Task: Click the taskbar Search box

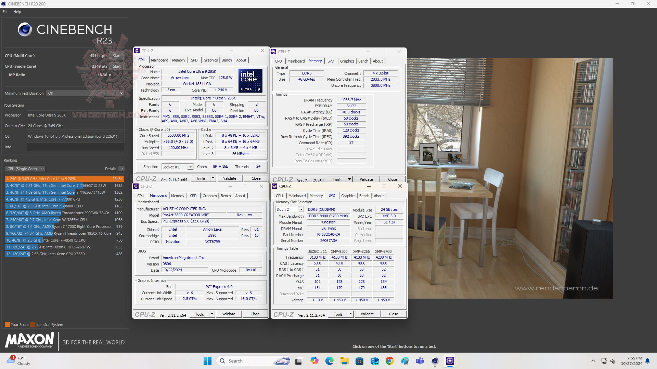Action: coord(246,361)
